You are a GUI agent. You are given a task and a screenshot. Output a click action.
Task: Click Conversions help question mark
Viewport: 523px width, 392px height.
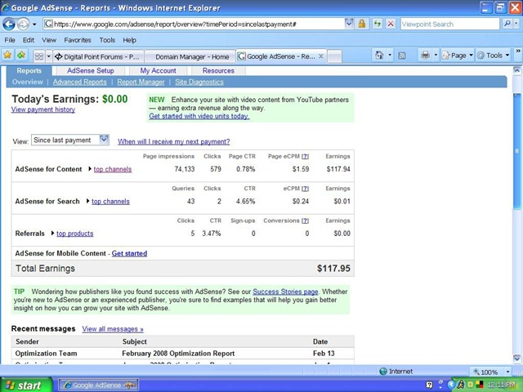click(x=305, y=220)
